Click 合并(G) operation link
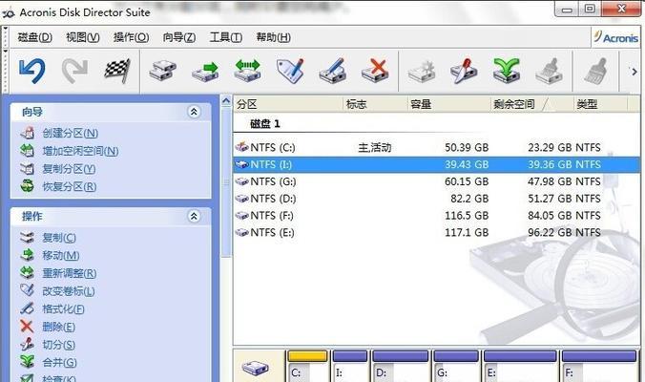Screen dimensions: 645x382 point(59,362)
